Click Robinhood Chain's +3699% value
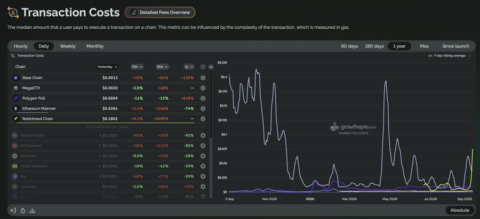 point(161,119)
